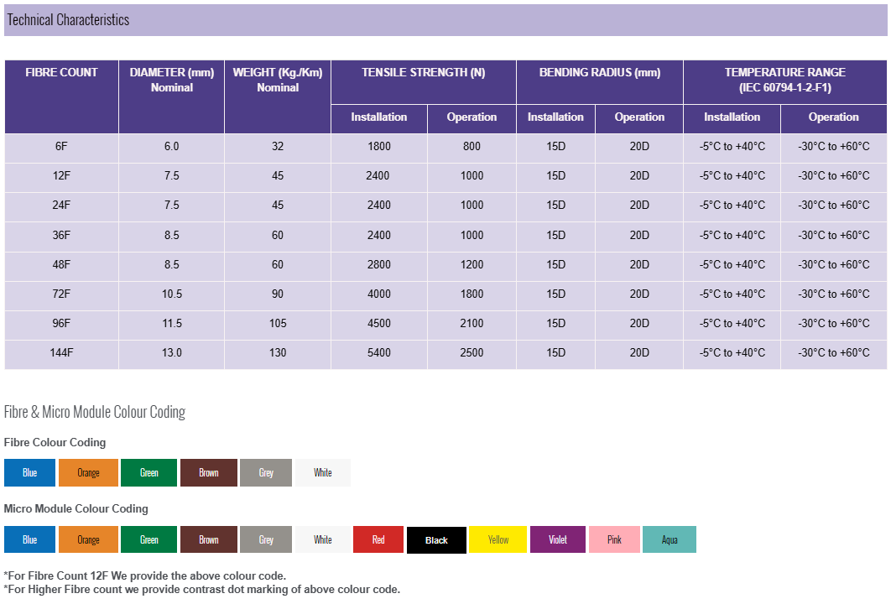Click Installation subheader under Temperature Range

732,119
